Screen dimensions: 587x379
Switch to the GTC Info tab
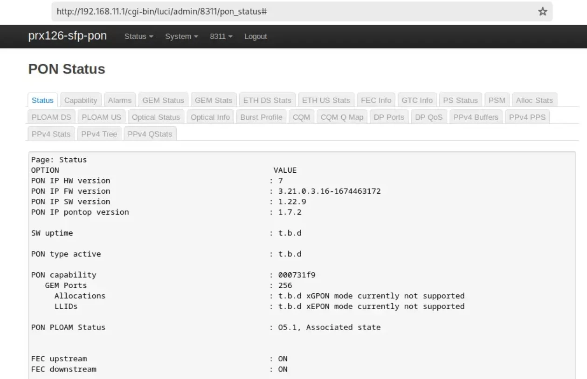click(417, 100)
